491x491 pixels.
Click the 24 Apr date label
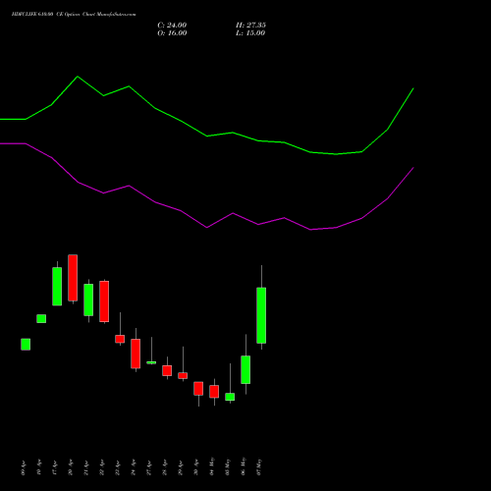134,467
